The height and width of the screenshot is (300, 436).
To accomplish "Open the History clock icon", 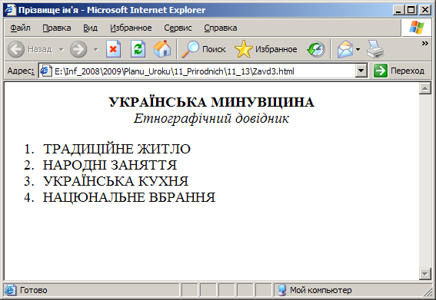I will click(x=316, y=49).
